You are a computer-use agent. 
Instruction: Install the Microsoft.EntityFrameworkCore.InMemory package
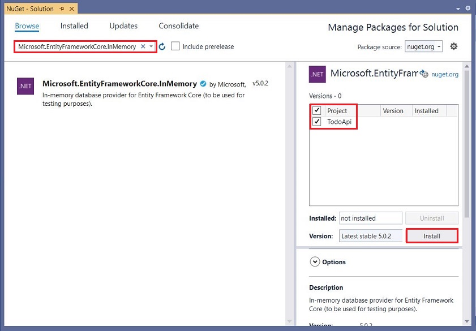(432, 236)
